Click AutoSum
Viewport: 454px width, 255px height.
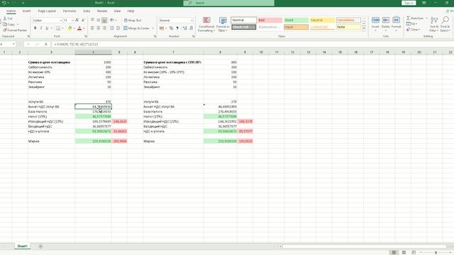415,18
